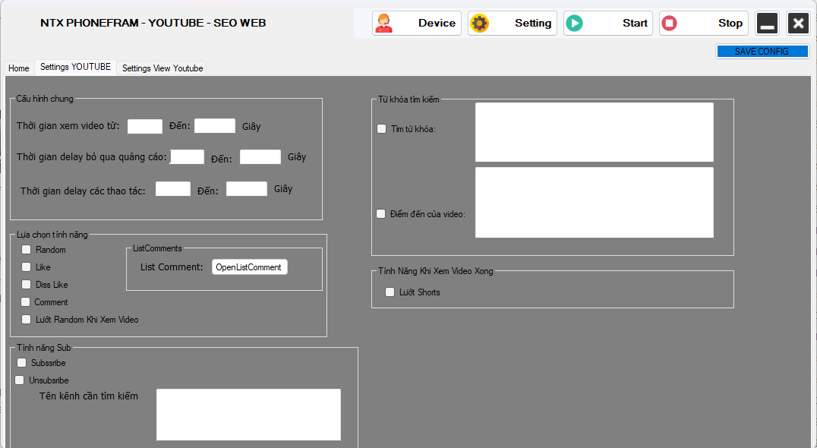The width and height of the screenshot is (817, 448).
Task: Check the Unsubsribe checkbox
Action: [20, 380]
